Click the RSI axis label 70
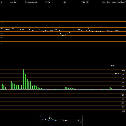The width and height of the screenshot is (126, 126). [2, 29]
